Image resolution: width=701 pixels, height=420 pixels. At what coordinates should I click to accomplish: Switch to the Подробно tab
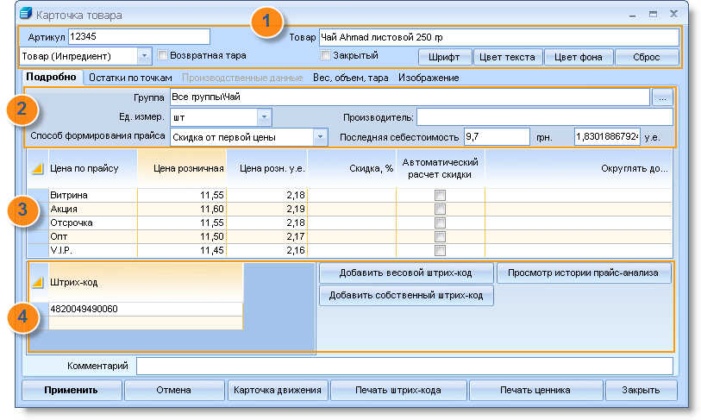coord(52,77)
